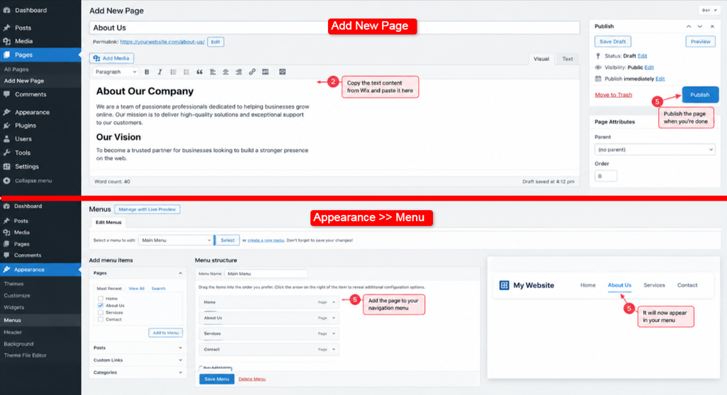
Task: Switch to the Text editor tab
Action: (567, 59)
